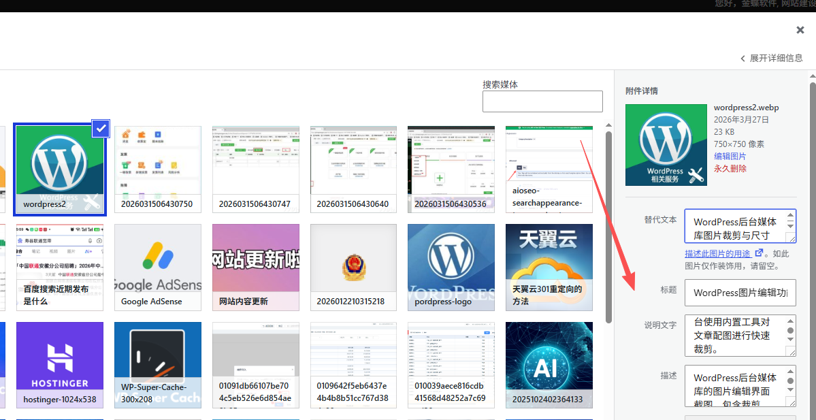Select the 百度搜索近期发布是什么 thumbnail
The width and height of the screenshot is (816, 420).
(60, 268)
